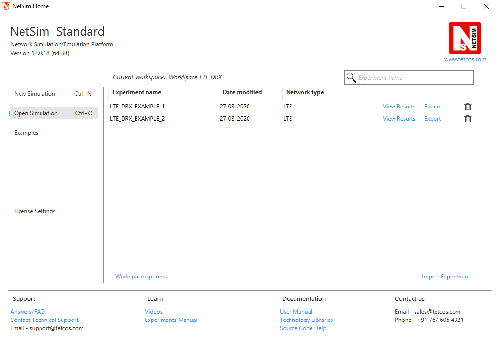498x341 pixels.
Task: Click the magnifying glass search icon
Action: [351, 77]
